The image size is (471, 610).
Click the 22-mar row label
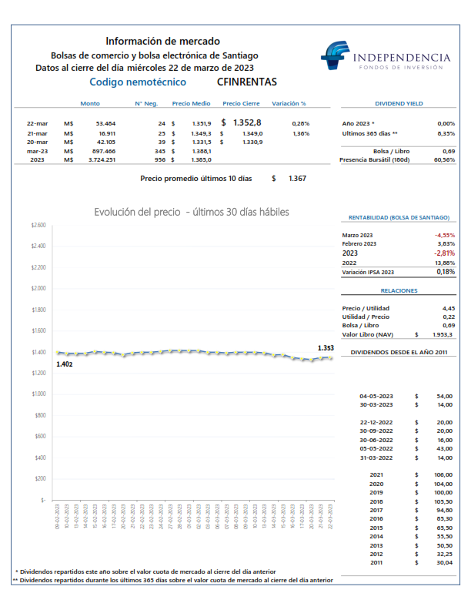[37, 124]
